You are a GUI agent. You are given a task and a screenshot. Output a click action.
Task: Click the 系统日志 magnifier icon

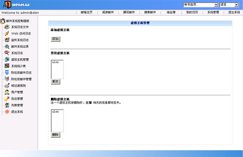point(7,53)
